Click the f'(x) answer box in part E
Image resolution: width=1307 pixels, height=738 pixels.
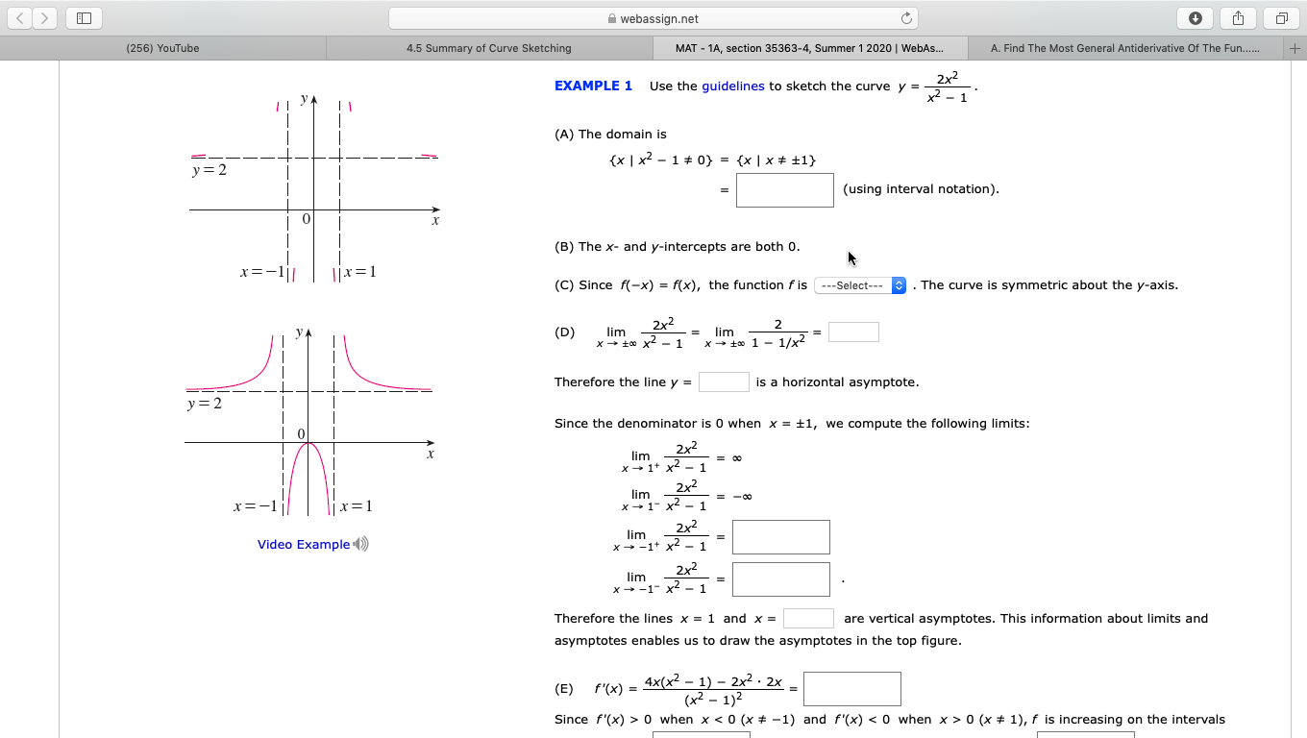tap(852, 688)
